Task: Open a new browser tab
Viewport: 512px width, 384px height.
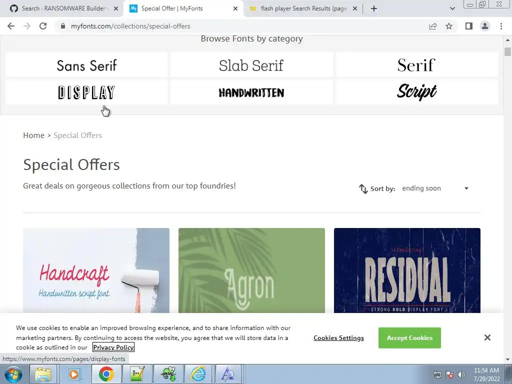Action: coord(374,8)
